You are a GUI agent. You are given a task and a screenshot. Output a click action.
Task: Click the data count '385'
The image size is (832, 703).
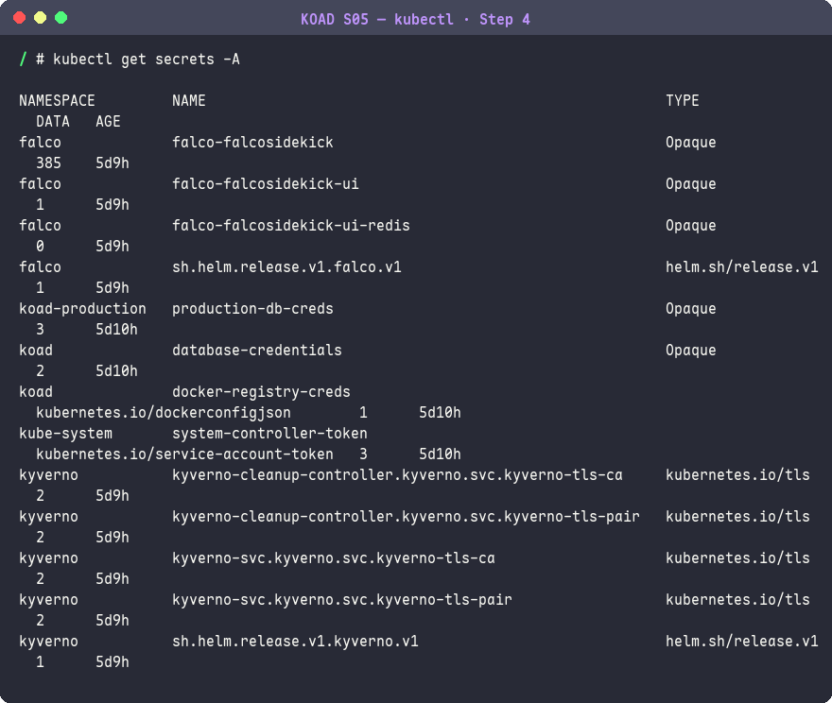pos(48,163)
